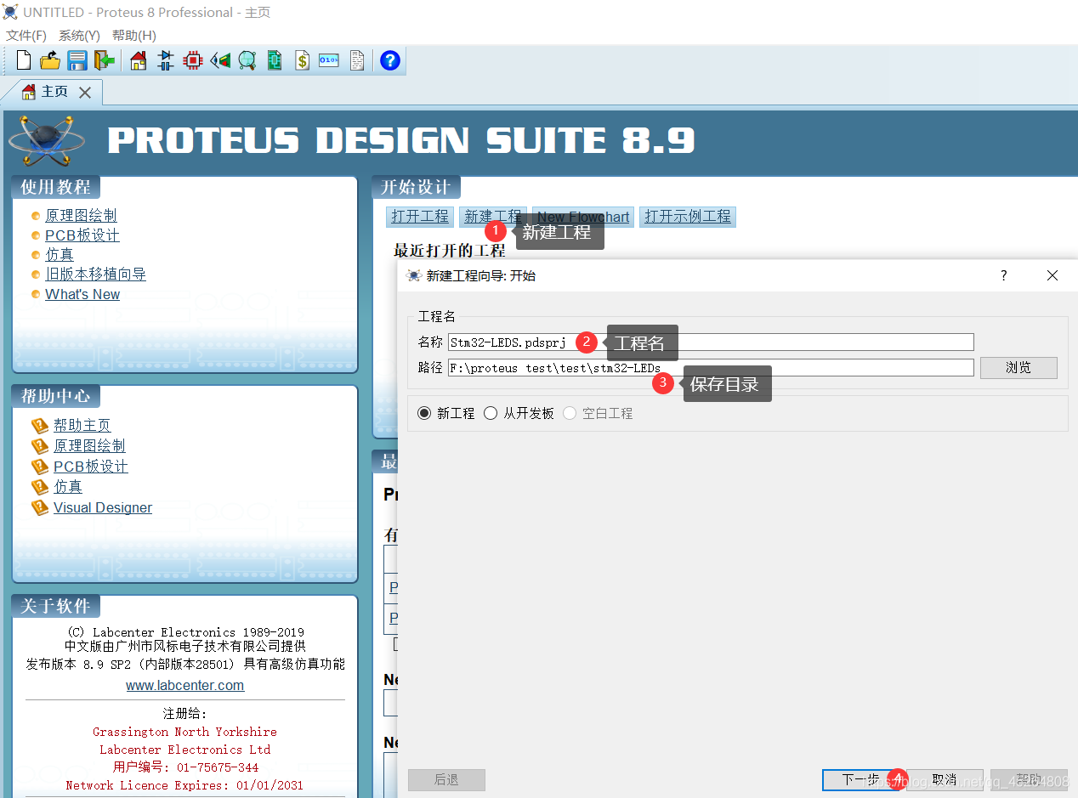Screen dimensions: 1078x798
Task: Click the 下一步 button in wizard
Action: click(x=860, y=779)
